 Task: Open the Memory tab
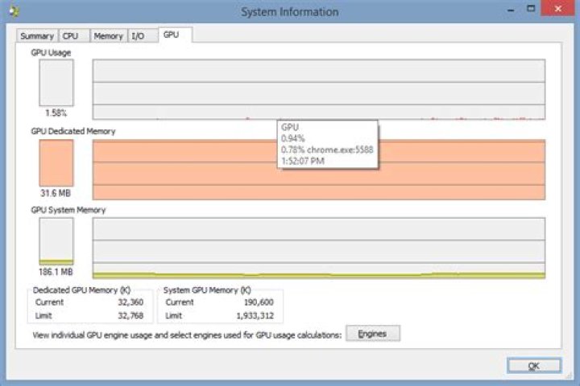pos(109,36)
